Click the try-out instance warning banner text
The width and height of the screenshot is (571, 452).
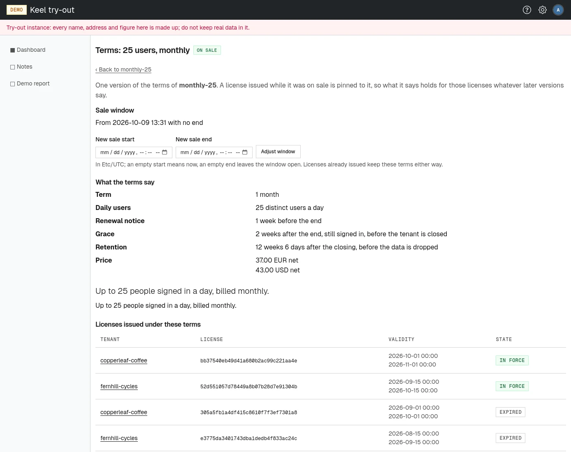point(128,28)
